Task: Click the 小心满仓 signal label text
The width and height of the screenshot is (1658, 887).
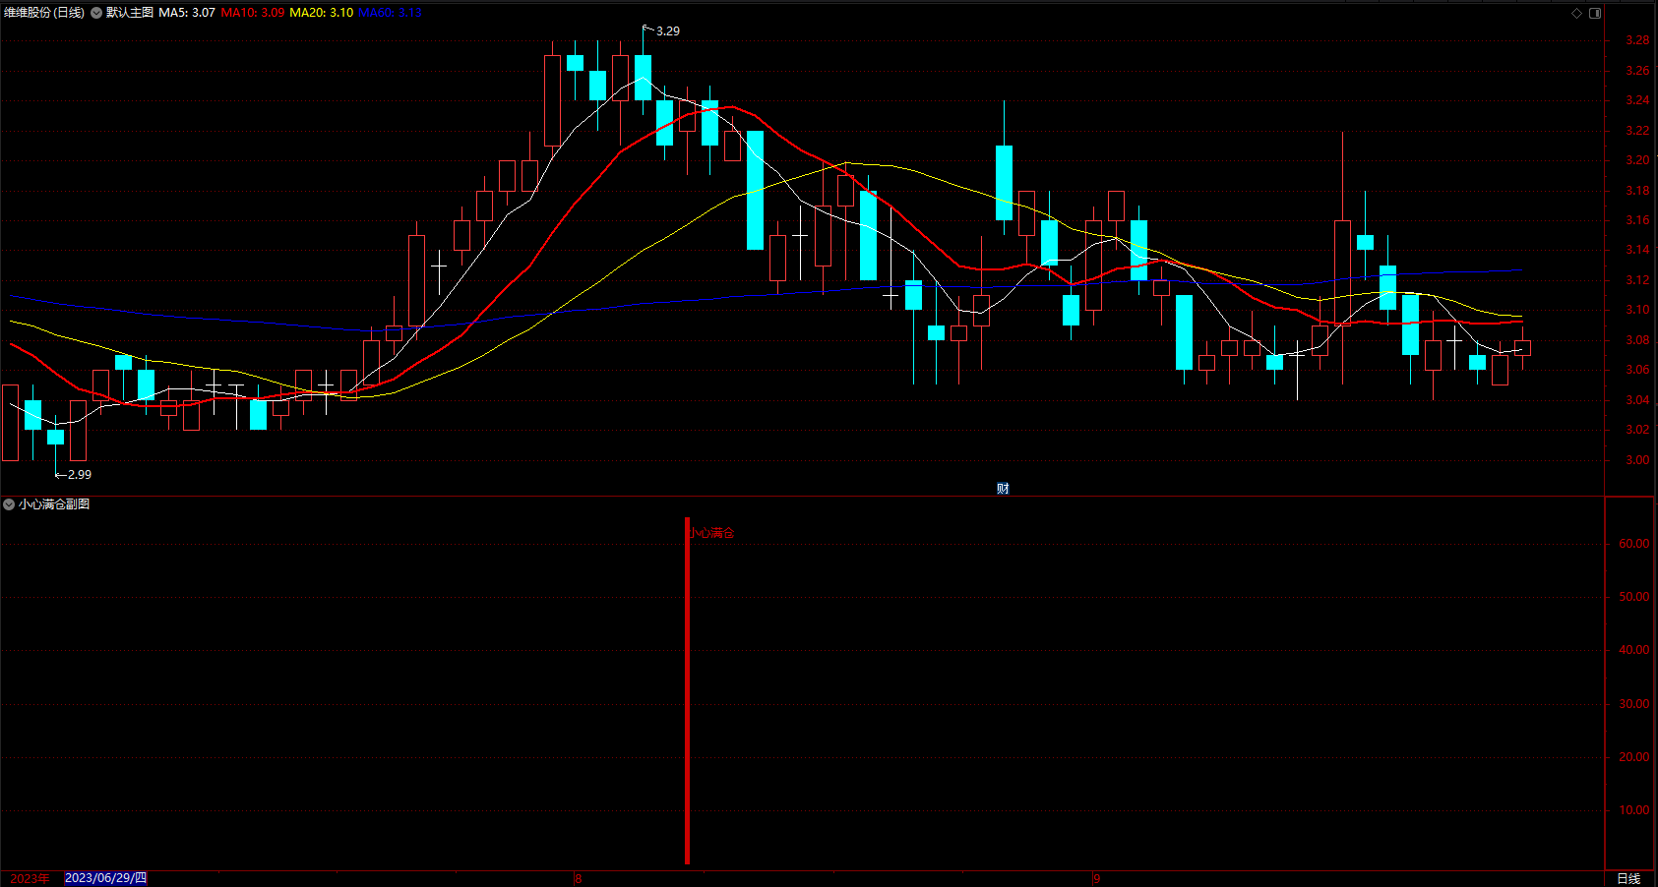Action: 711,533
